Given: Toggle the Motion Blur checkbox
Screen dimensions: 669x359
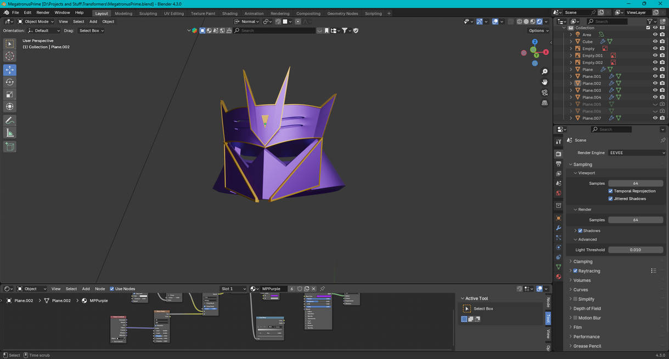Looking at the screenshot, I should (x=575, y=318).
